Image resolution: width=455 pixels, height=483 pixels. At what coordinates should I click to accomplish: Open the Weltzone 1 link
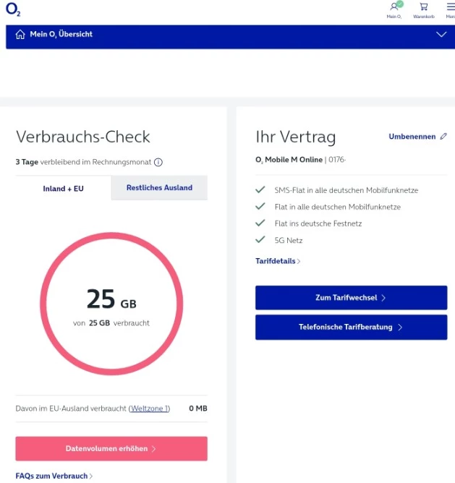tap(150, 409)
